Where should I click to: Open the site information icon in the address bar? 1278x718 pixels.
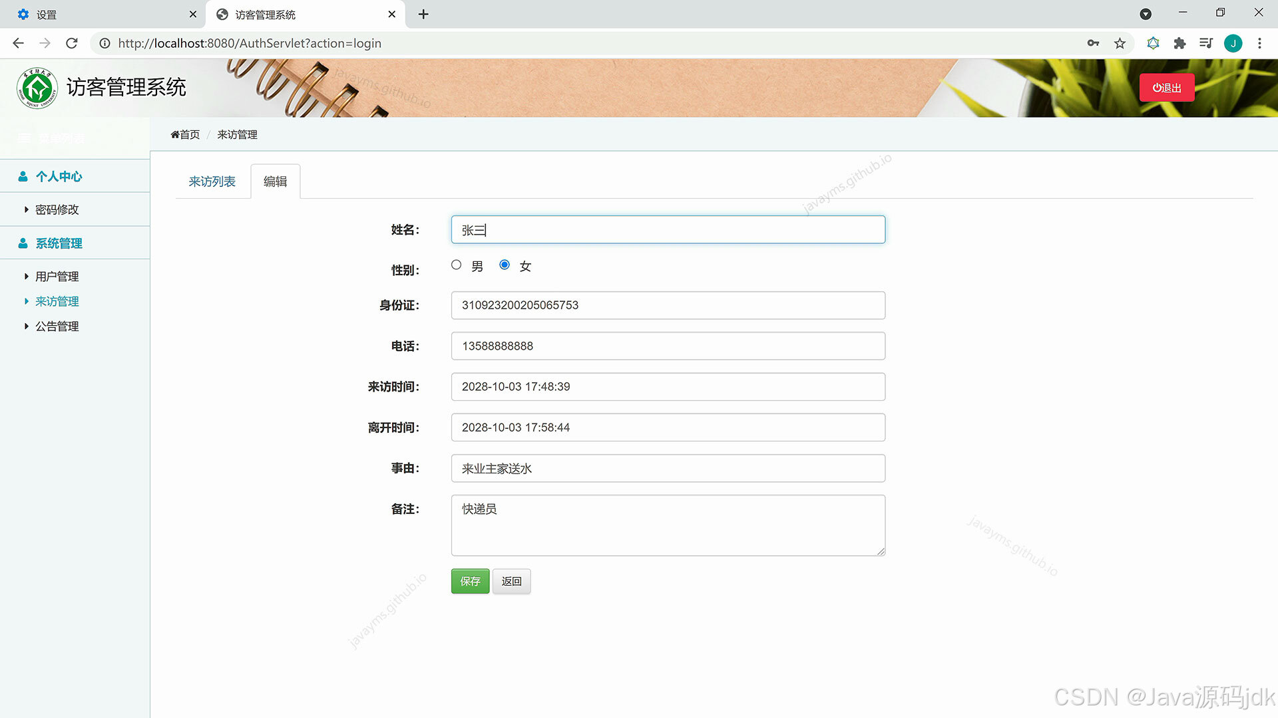point(105,43)
